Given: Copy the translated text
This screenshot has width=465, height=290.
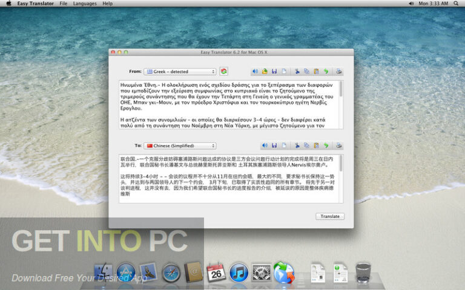Looking at the screenshot, I should (x=306, y=145).
